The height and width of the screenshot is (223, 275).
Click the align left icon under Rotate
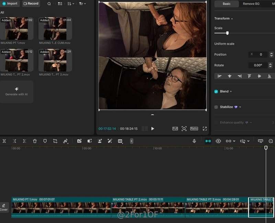pyautogui.click(x=219, y=76)
